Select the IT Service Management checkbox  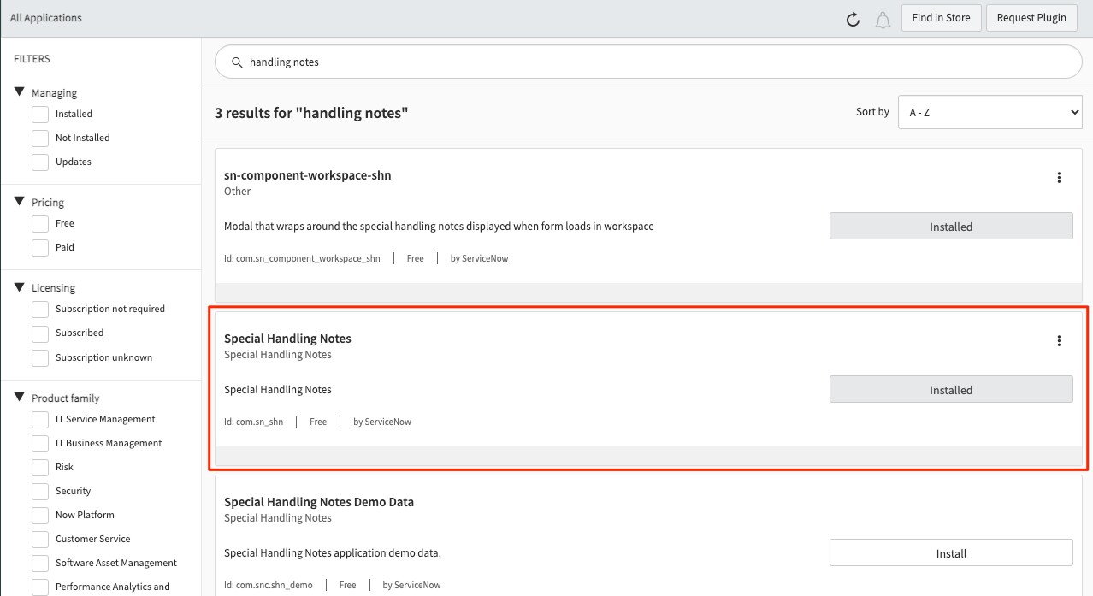click(x=40, y=419)
